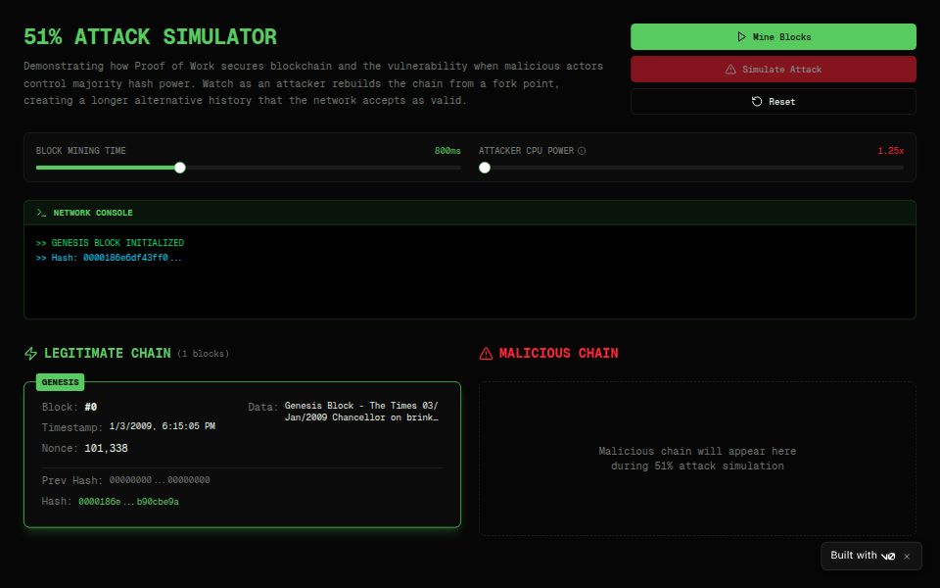Click the 800ms mining time value
940x588 pixels.
(447, 151)
